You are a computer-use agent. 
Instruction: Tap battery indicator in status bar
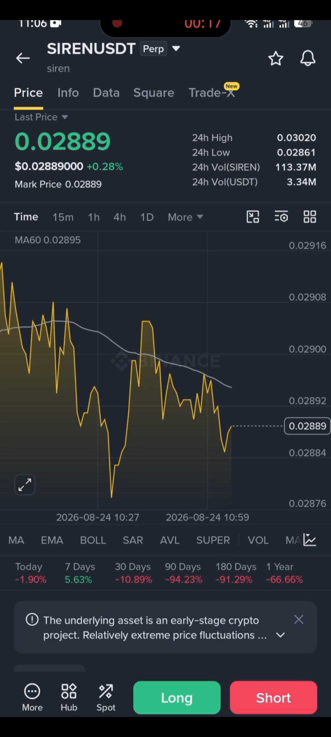click(x=303, y=24)
